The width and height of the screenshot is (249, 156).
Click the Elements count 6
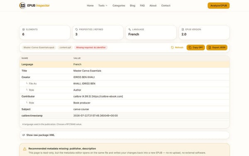23,34
